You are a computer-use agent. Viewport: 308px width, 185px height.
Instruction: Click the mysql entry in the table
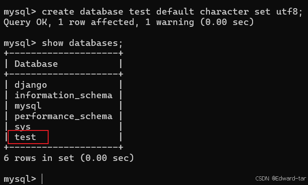click(x=28, y=105)
